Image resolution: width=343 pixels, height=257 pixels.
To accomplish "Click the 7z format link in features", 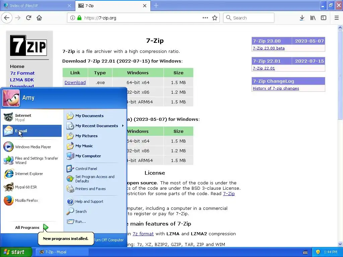I will pos(143,234).
